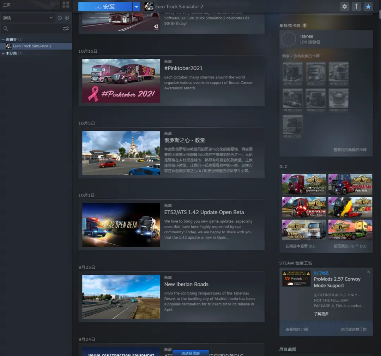Go to the 主页 home tab
The width and height of the screenshot is (381, 356).
(x=7, y=5)
